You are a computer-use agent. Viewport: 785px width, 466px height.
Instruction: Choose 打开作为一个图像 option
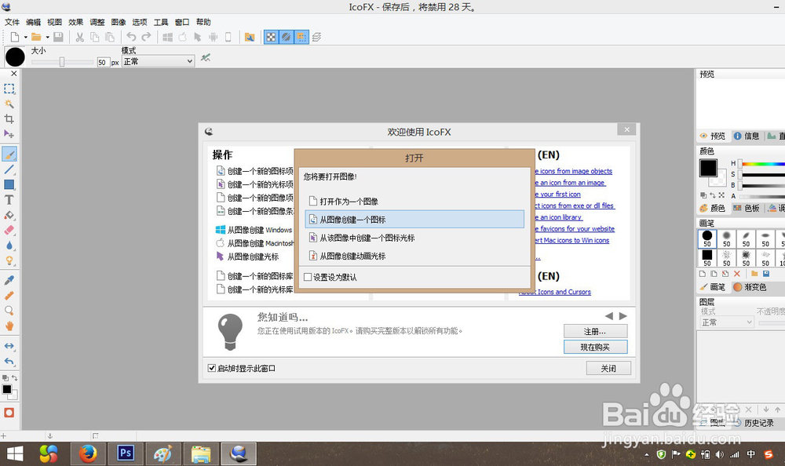414,201
